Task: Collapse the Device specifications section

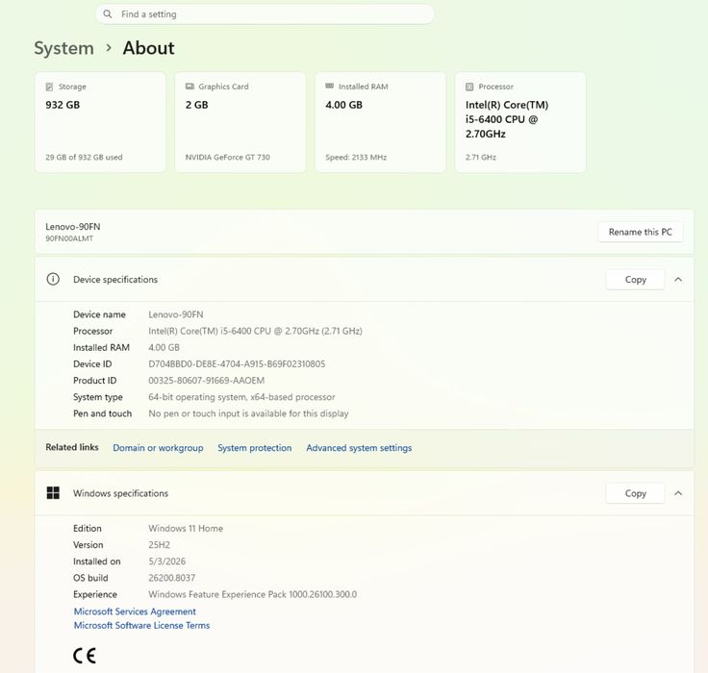Action: (678, 280)
